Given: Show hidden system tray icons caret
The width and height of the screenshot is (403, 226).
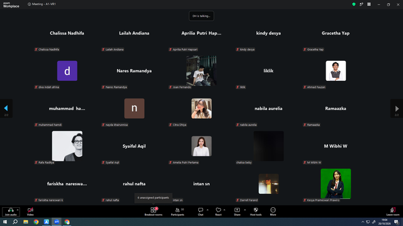Looking at the screenshot, I should coord(363,222).
